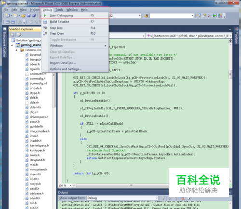Collapse the getting_started project tree node
Viewport: 241px width, 209px height.
click(x=12, y=45)
